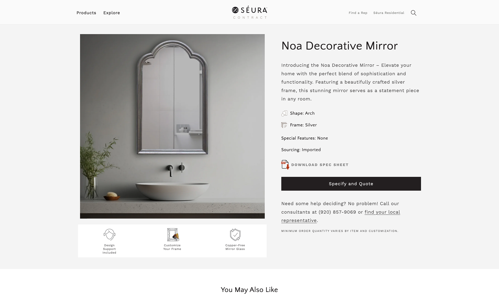499x299 pixels.
Task: Open the Explore menu
Action: [x=111, y=13]
